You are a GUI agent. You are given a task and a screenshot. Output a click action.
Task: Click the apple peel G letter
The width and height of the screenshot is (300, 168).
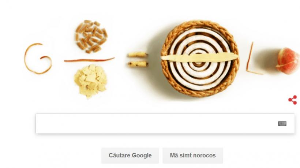pyautogui.click(x=38, y=59)
